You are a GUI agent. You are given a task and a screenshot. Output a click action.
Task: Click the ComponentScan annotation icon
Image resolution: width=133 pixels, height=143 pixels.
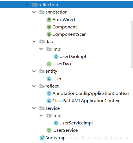point(49,34)
